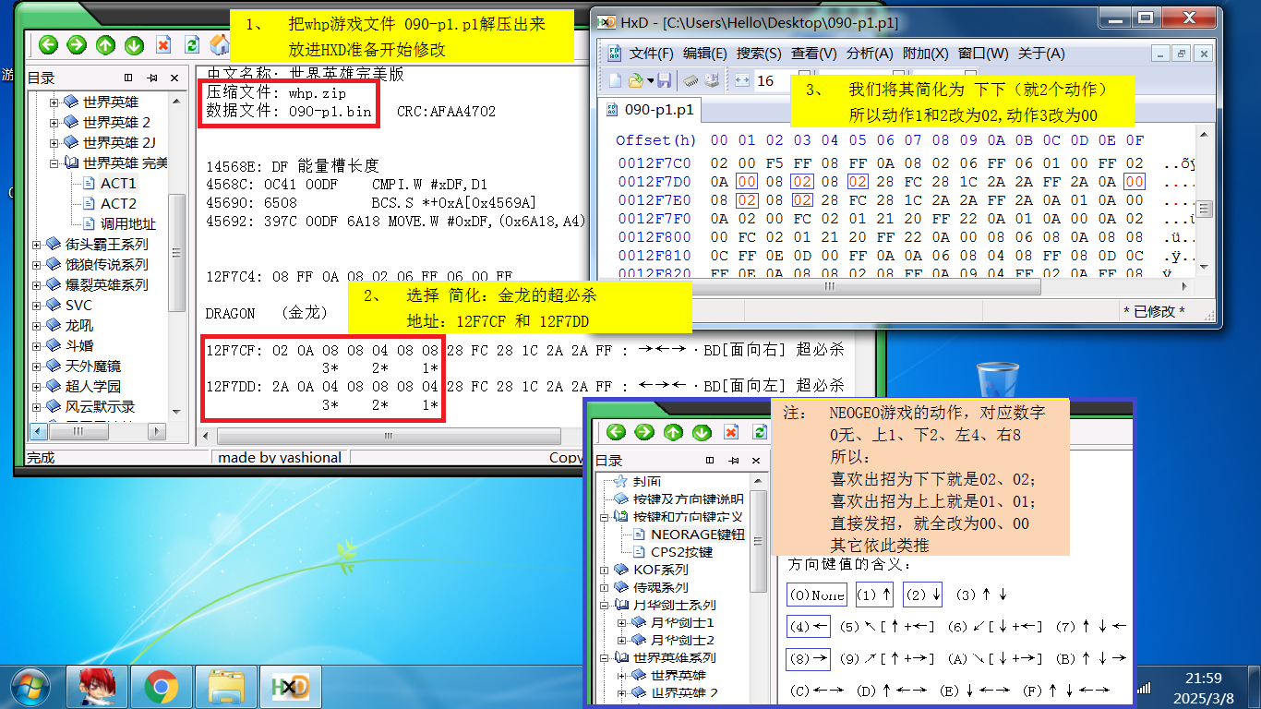Select CPS2按键 tree item

(681, 551)
